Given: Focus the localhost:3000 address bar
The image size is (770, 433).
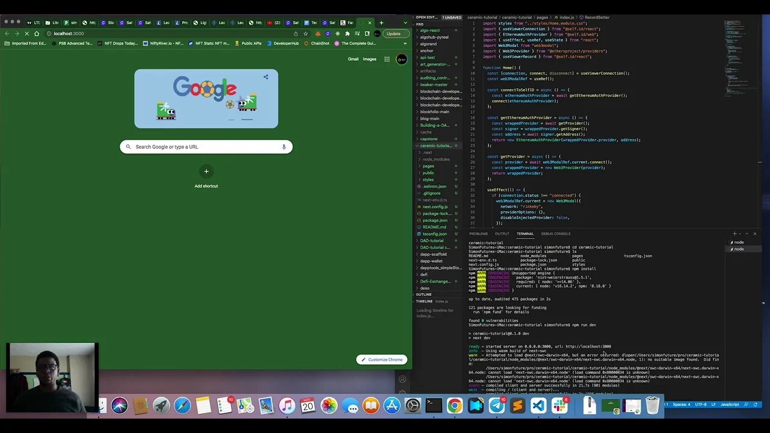Looking at the screenshot, I should [x=168, y=34].
